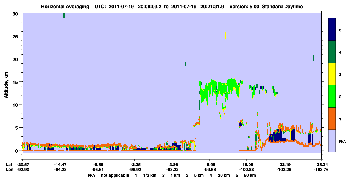Click the small green mark at 30 km altitude
357x183 pixels.
pyautogui.click(x=64, y=15)
